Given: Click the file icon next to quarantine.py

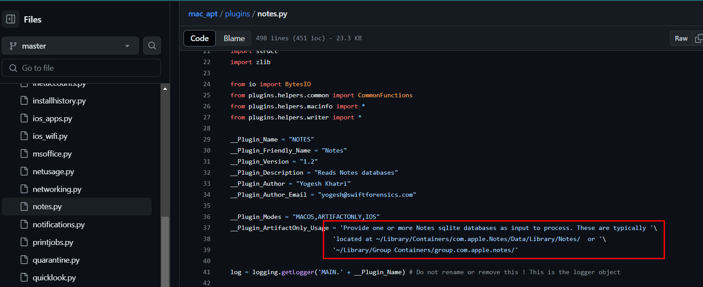Looking at the screenshot, I should [x=24, y=260].
